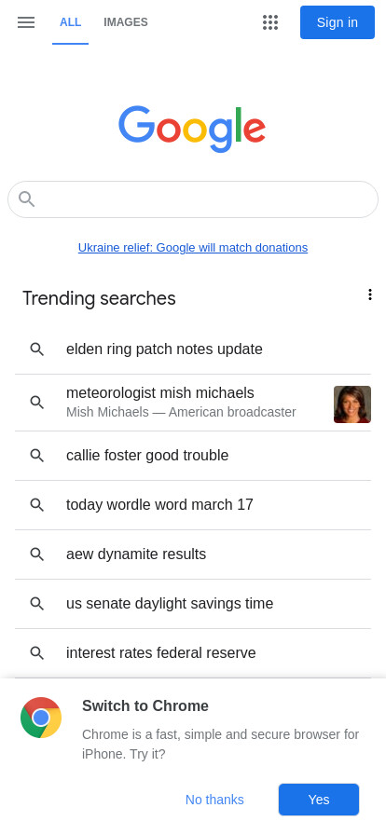This screenshot has height=835, width=386.
Task: Open Trending searches options menu
Action: (369, 294)
